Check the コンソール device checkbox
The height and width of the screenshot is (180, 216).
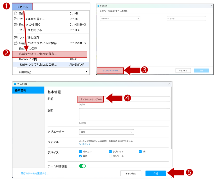pyautogui.click(x=110, y=156)
